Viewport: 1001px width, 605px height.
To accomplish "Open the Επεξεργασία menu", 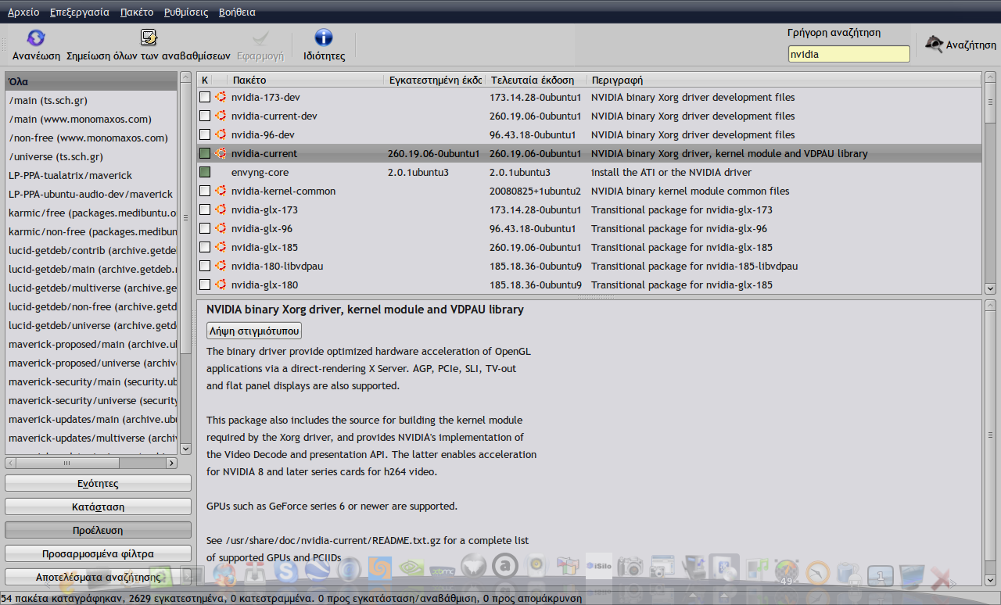I will click(80, 12).
